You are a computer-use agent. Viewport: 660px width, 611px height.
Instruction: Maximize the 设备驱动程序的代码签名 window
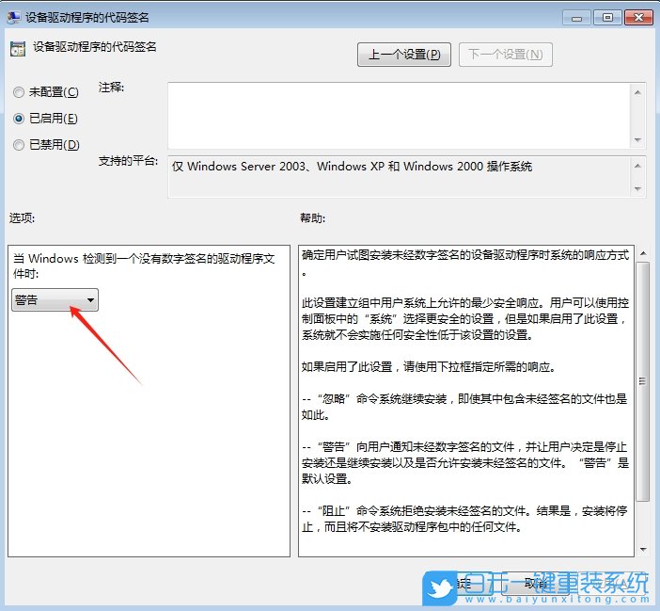tap(607, 18)
